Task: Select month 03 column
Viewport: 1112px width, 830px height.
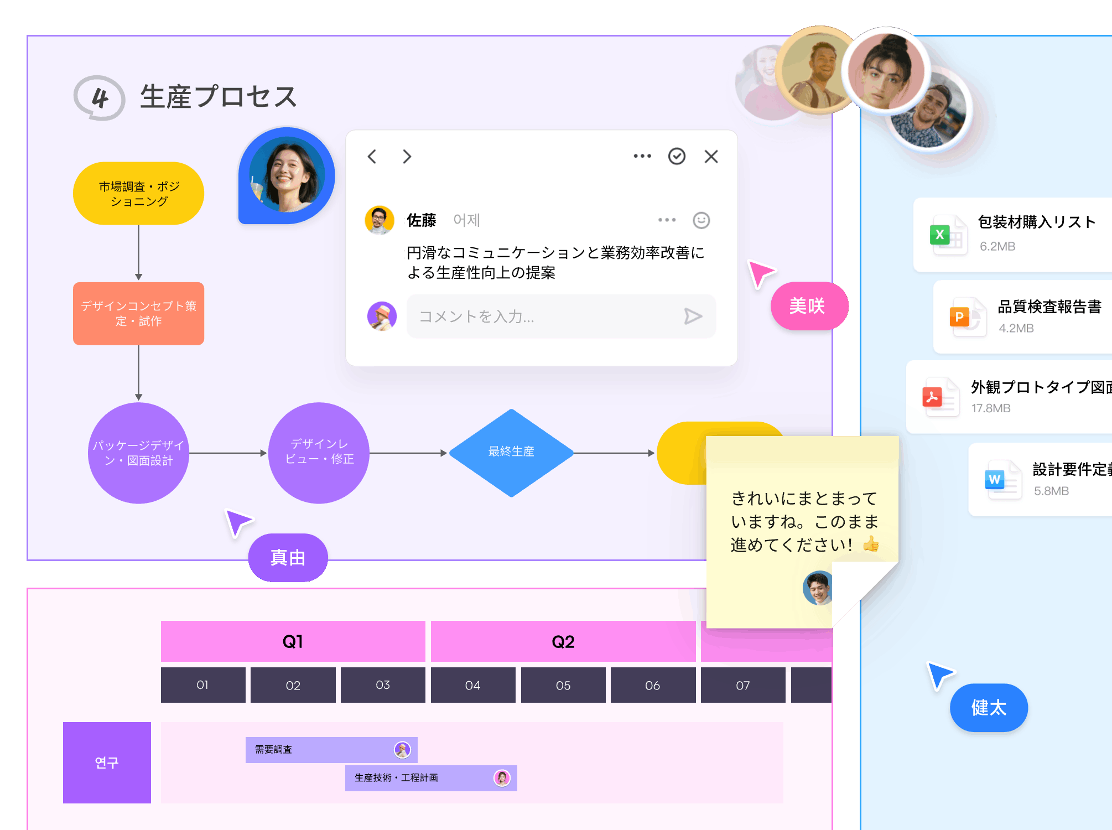Action: coord(383,685)
